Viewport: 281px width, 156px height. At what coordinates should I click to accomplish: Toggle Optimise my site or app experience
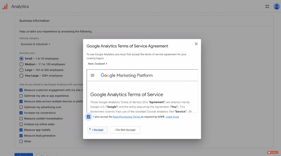point(21,96)
